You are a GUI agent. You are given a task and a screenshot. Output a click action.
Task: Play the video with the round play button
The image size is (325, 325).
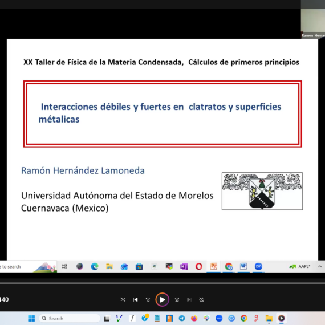(x=162, y=299)
